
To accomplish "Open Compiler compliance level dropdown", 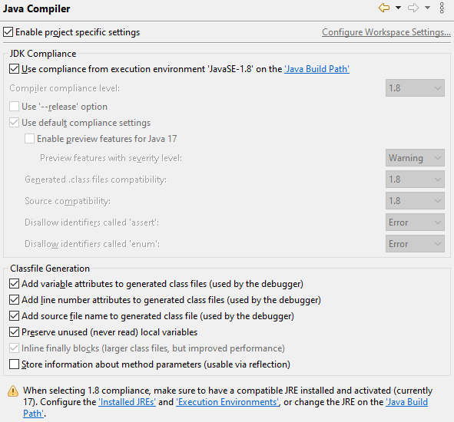I will coord(415,88).
